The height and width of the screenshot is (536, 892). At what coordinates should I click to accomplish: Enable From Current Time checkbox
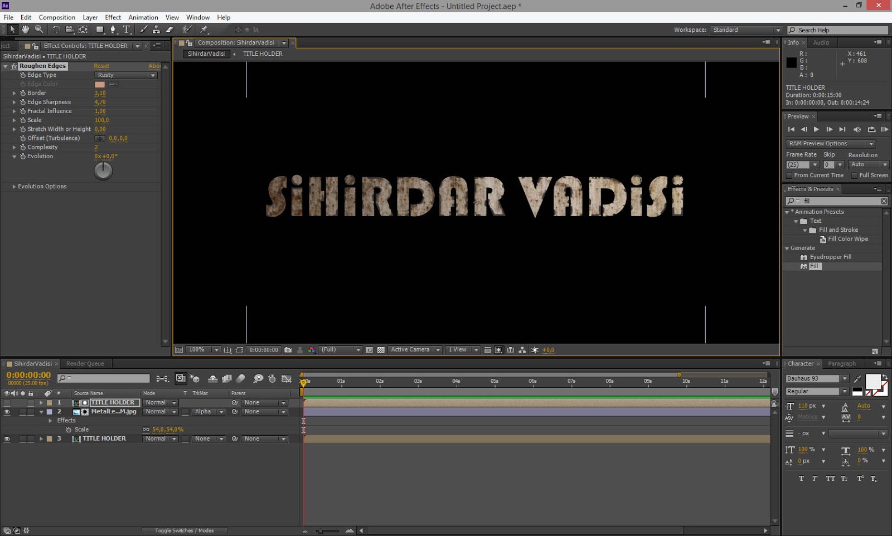(789, 176)
